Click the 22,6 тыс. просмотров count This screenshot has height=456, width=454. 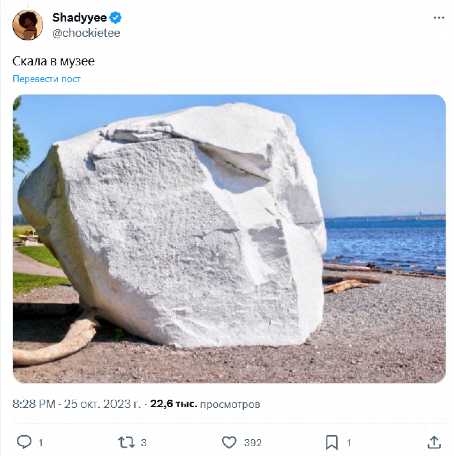coord(205,404)
